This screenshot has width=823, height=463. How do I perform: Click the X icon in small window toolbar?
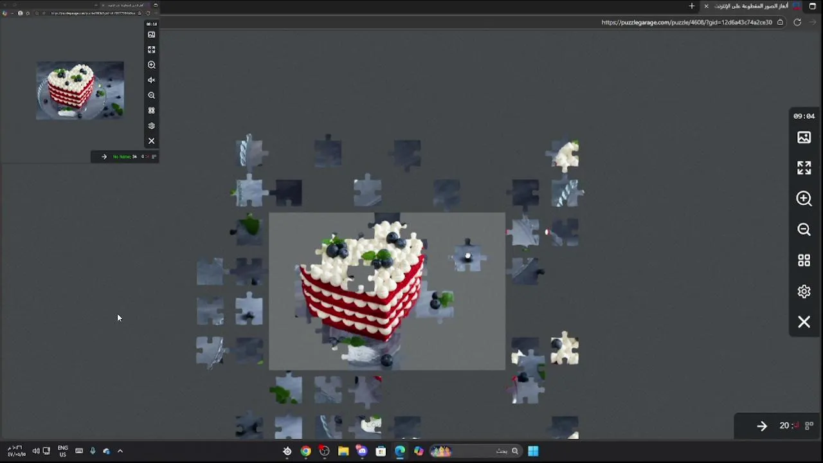(x=152, y=141)
